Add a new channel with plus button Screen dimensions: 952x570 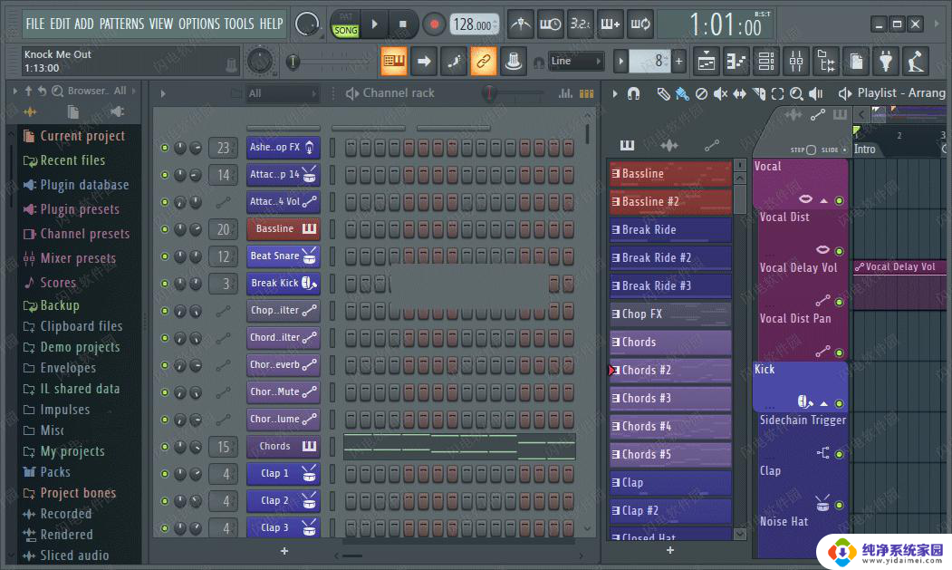284,551
